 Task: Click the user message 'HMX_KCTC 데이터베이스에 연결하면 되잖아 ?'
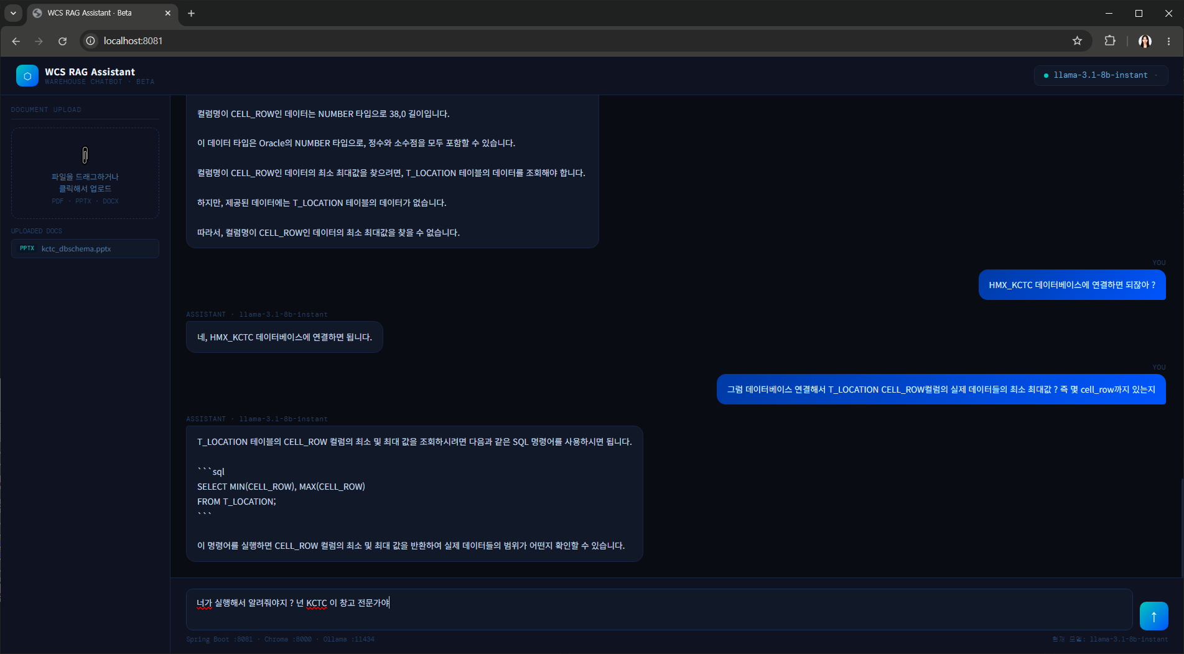point(1072,285)
